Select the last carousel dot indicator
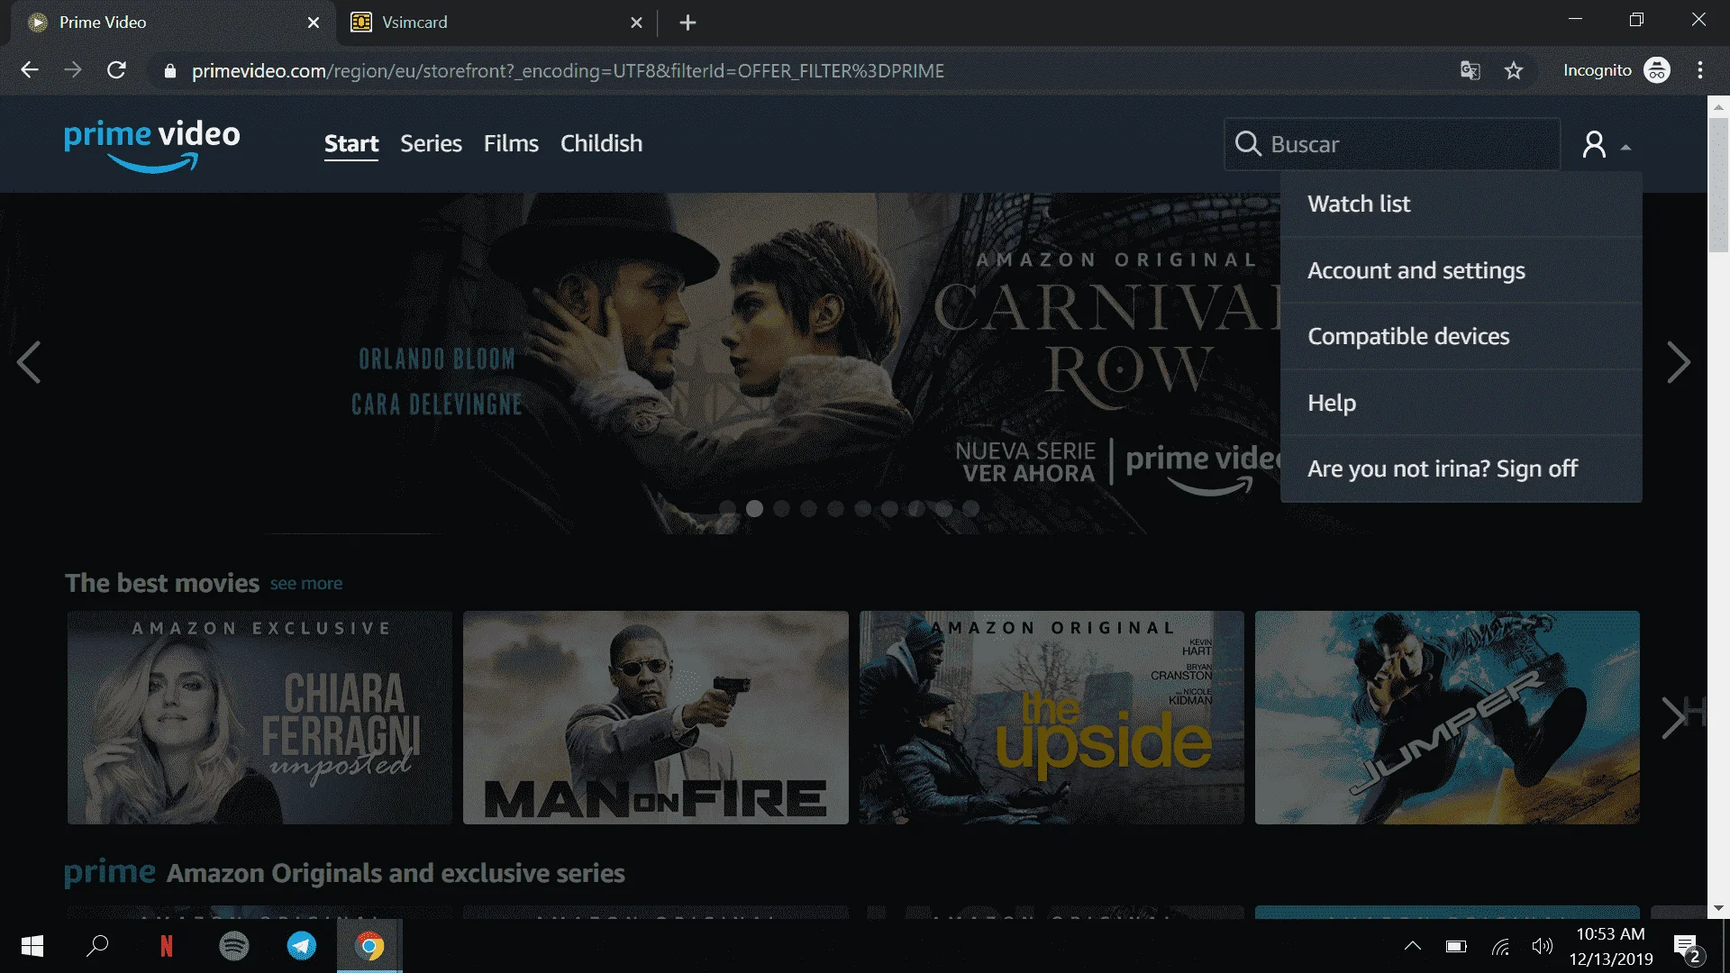Screen dimensions: 1730x973 point(970,509)
